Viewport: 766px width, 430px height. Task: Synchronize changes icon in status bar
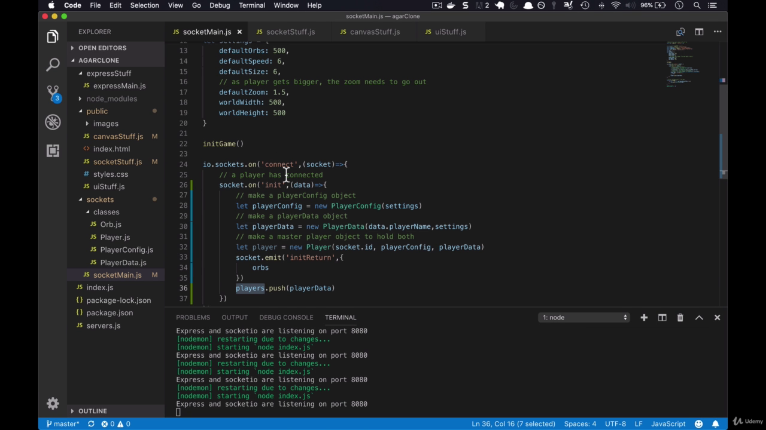pyautogui.click(x=91, y=424)
